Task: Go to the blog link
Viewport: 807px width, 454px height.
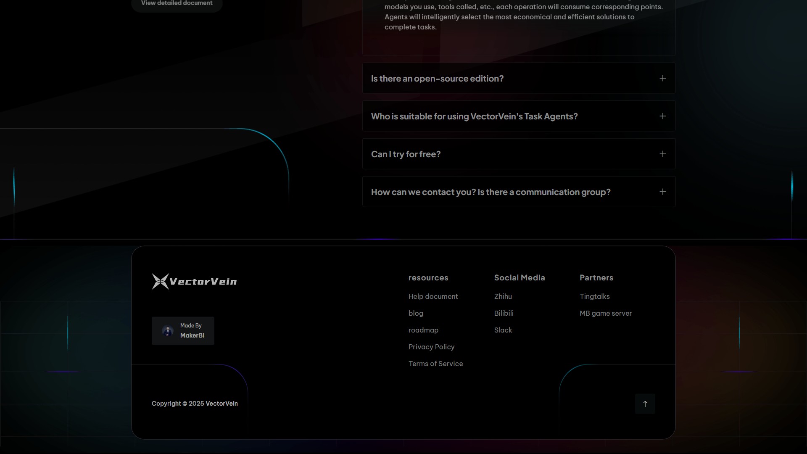Action: pyautogui.click(x=416, y=313)
